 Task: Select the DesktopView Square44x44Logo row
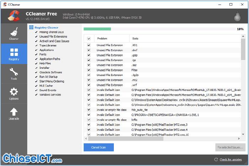tap(162, 100)
